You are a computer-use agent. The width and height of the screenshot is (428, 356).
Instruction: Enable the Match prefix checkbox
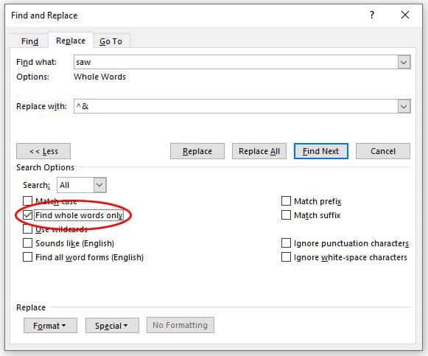286,201
